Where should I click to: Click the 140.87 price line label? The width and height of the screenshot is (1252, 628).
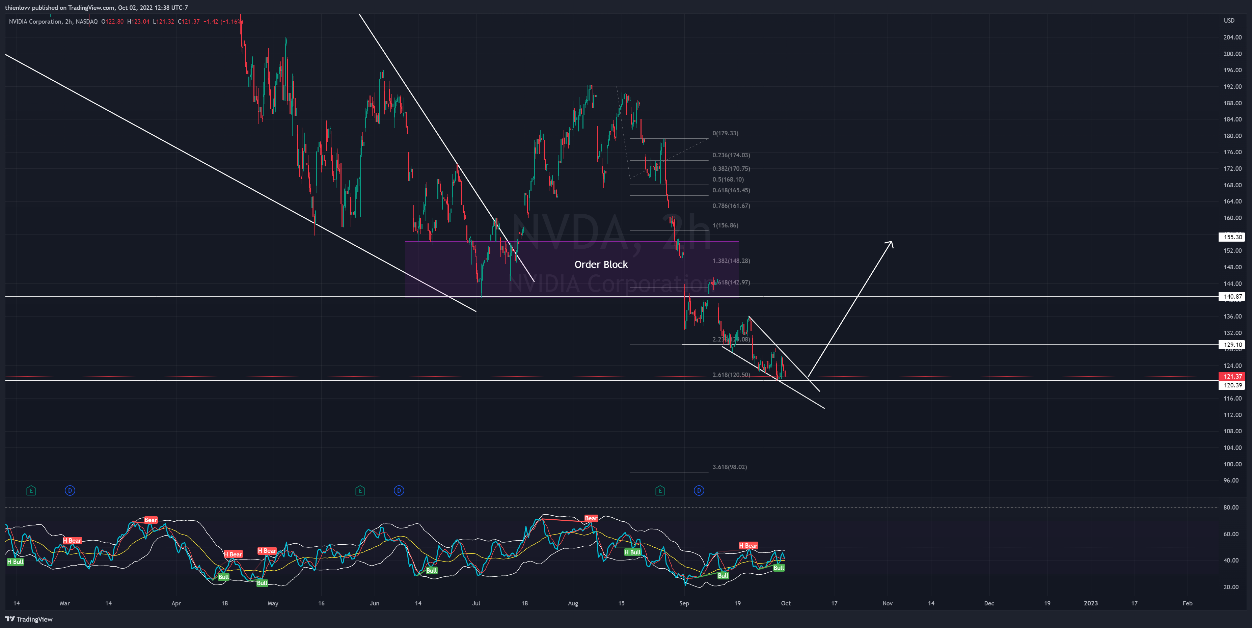pyautogui.click(x=1232, y=297)
